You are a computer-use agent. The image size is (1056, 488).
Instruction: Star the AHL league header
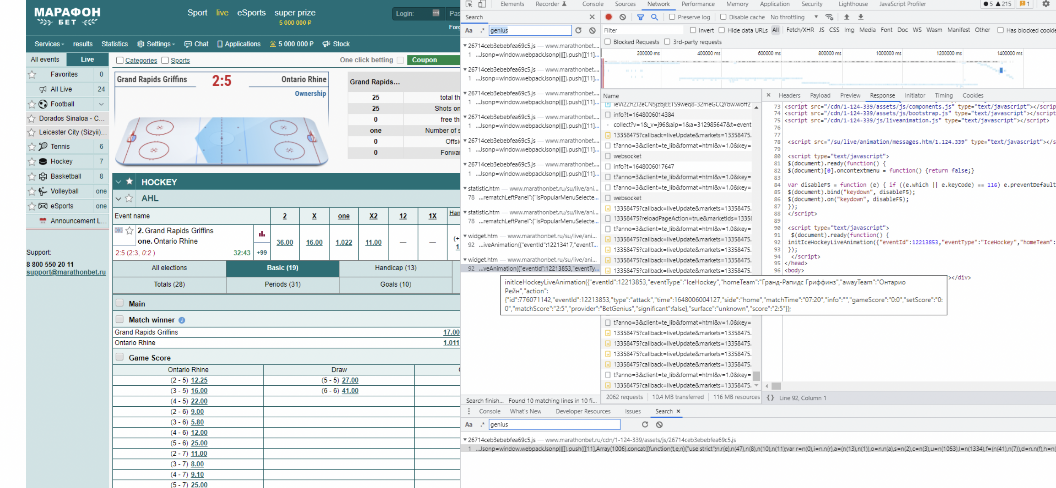tap(129, 198)
